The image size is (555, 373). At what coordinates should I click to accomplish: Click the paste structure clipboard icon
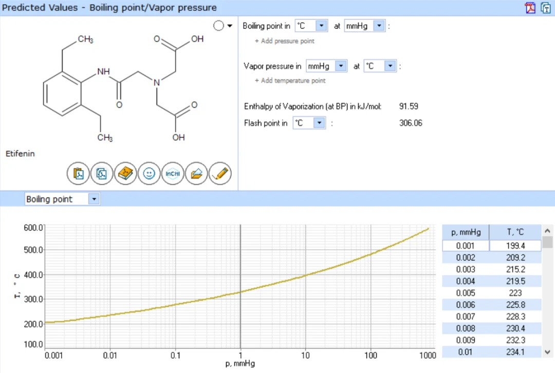coord(78,173)
